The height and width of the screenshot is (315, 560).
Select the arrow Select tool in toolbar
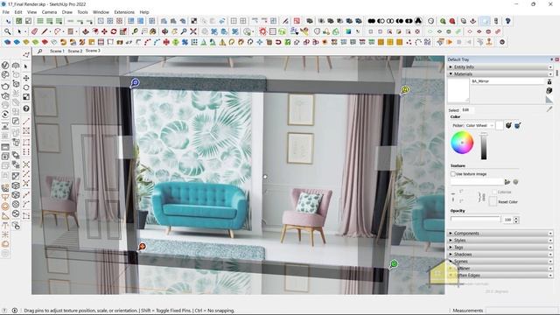[19, 31]
